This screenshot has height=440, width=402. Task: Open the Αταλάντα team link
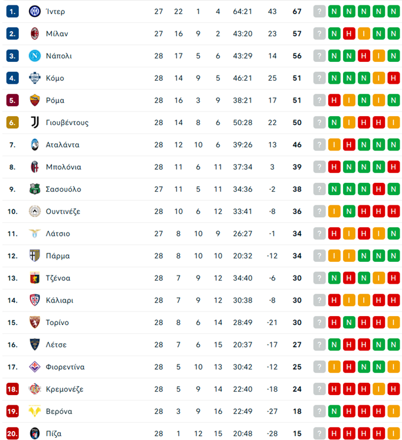[x=63, y=145]
